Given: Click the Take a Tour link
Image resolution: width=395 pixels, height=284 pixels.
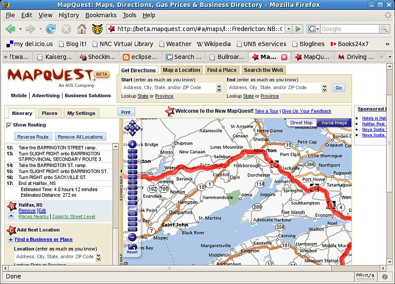Looking at the screenshot, I should (x=266, y=111).
